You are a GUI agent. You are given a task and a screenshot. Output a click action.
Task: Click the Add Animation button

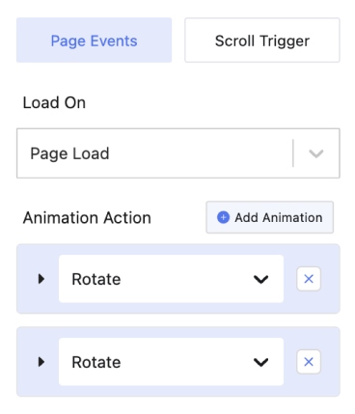269,217
